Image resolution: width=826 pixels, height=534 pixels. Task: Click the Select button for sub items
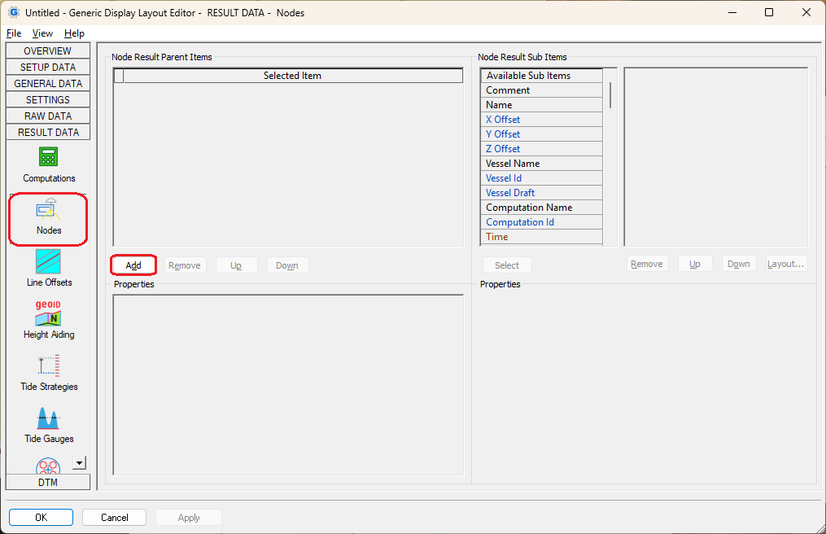tap(507, 265)
